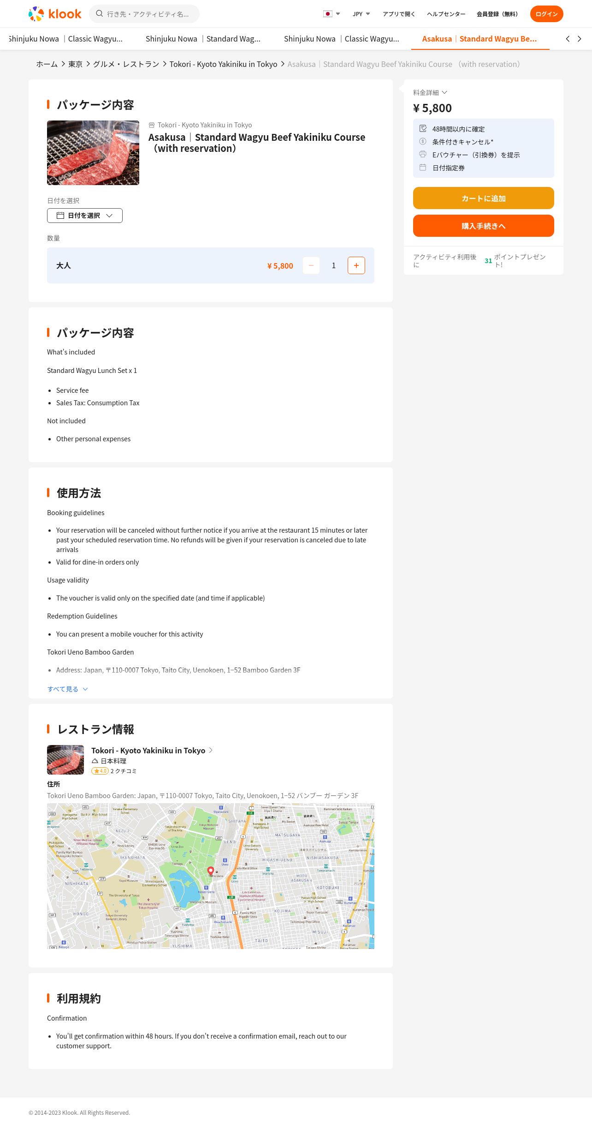
Task: Open Tokori - Kyoto Yakiniku in Tokyo restaurant link
Action: click(x=148, y=751)
